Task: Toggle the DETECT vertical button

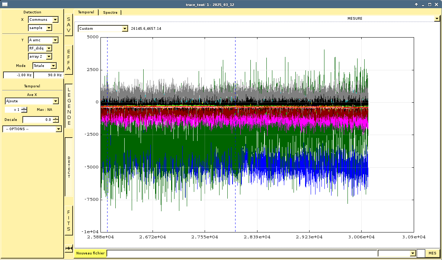Action: coord(68,167)
